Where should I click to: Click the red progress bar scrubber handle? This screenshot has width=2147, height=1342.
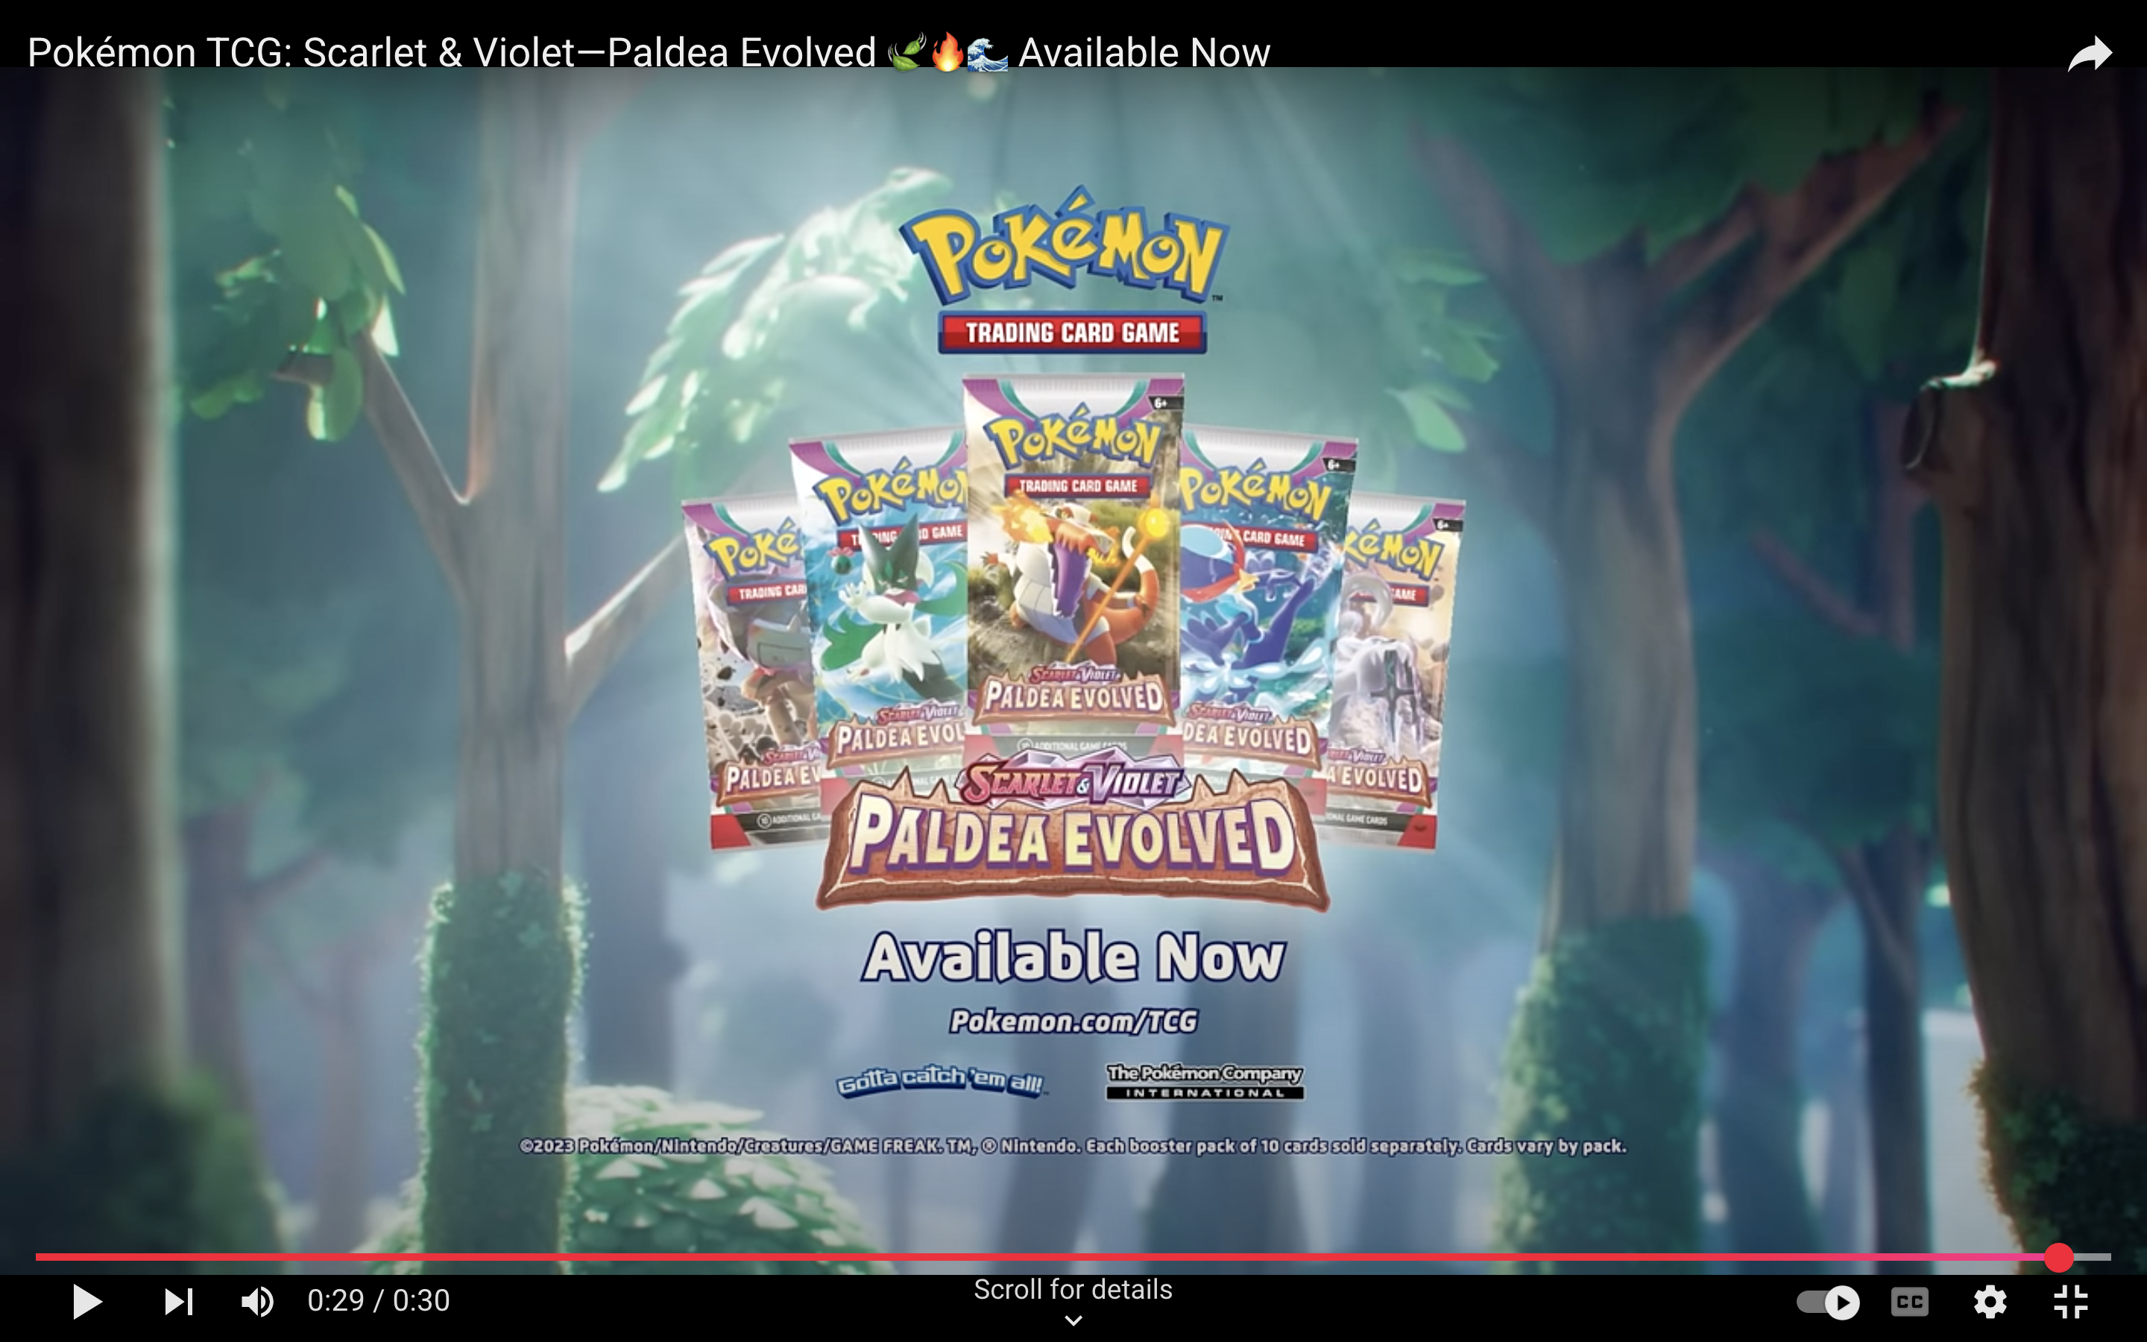tap(2059, 1257)
